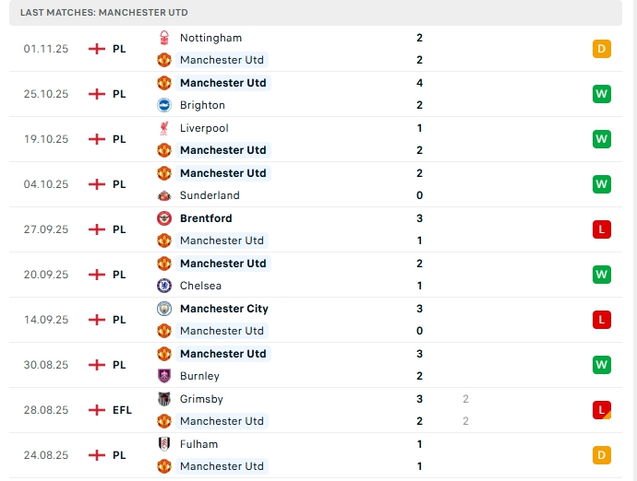637x481 pixels.
Task: Click the Liverpool club crest icon
Action: pos(164,128)
